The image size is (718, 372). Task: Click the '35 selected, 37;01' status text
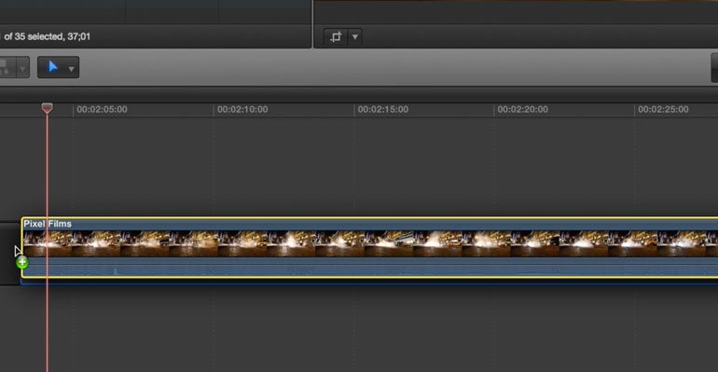click(x=48, y=36)
